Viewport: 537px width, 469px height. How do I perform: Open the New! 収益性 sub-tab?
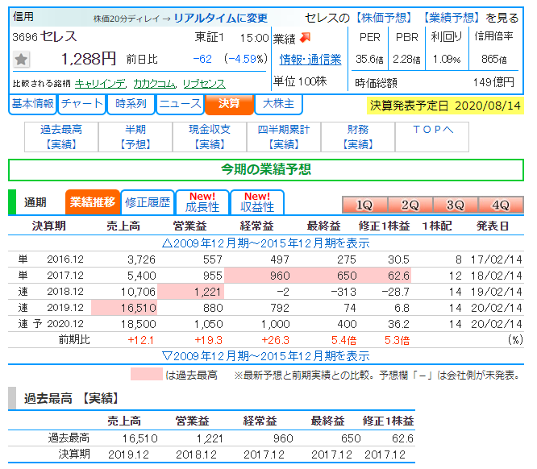pyautogui.click(x=257, y=202)
